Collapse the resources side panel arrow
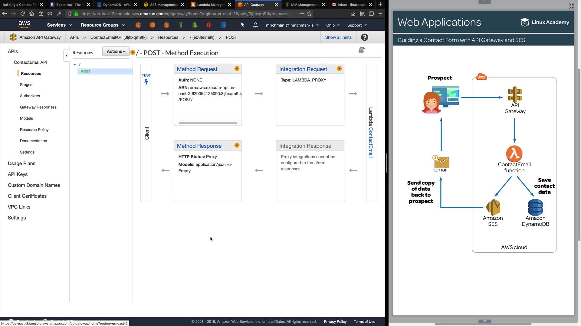This screenshot has width=581, height=326. 67,56
